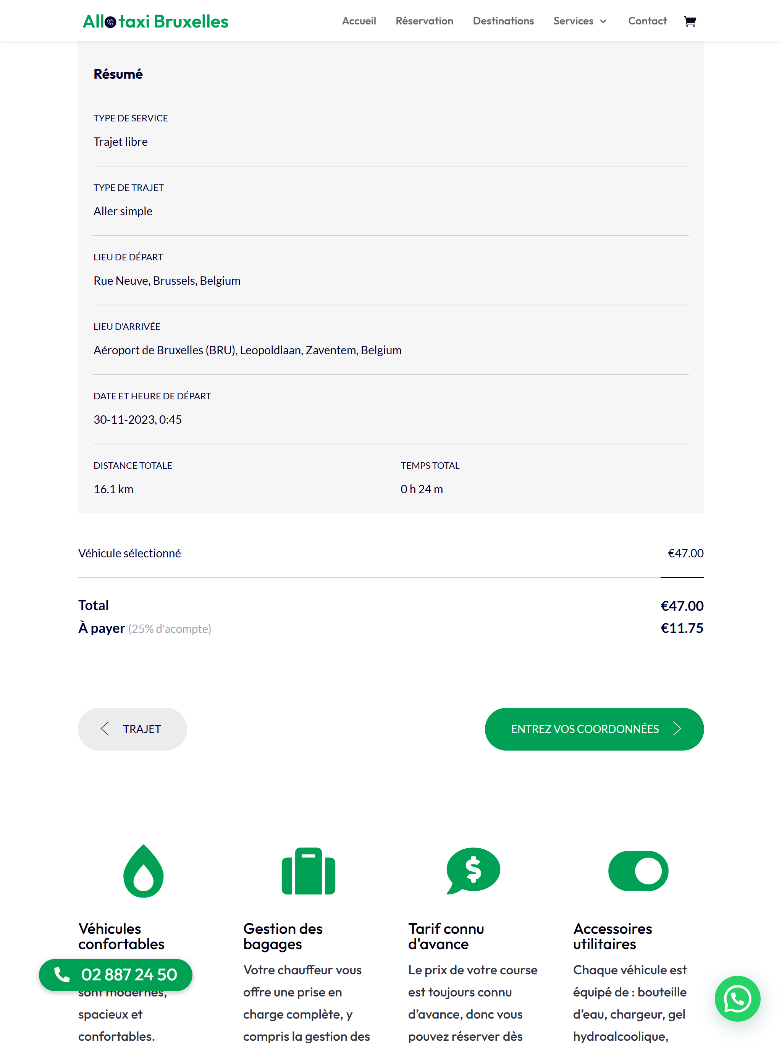Click the green toggle accessories icon

[x=638, y=870]
